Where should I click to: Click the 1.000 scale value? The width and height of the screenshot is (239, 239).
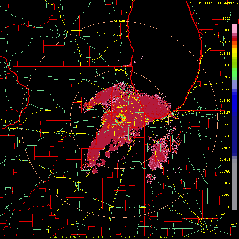click(225, 30)
